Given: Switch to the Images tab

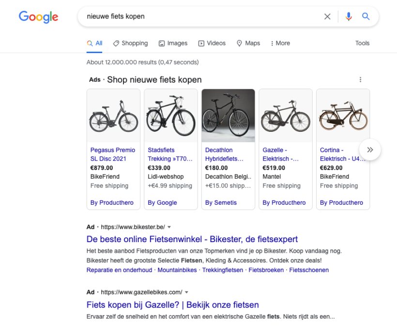Looking at the screenshot, I should click(173, 43).
